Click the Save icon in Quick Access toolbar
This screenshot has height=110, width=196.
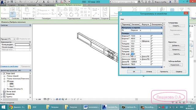[x=12, y=2]
